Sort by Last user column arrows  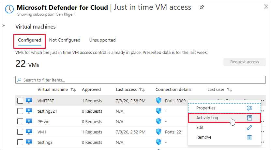point(230,90)
